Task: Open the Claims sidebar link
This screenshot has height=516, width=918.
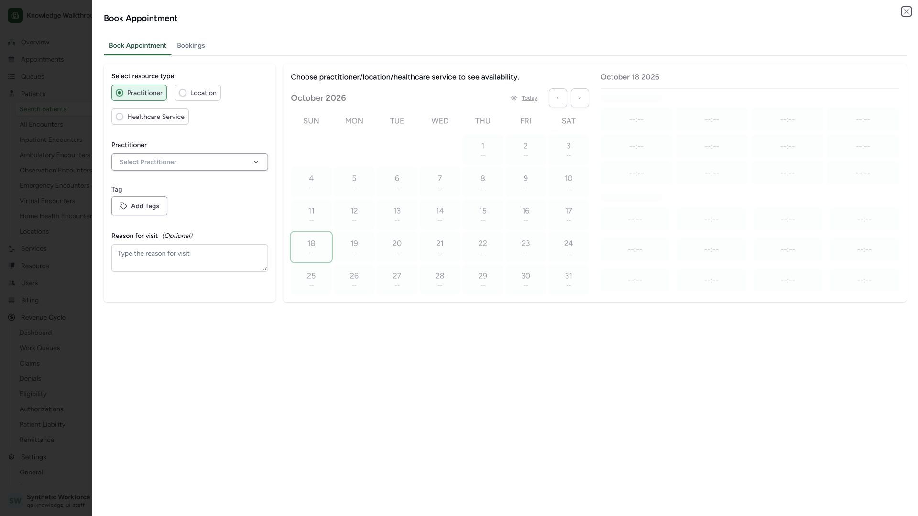Action: (30, 363)
